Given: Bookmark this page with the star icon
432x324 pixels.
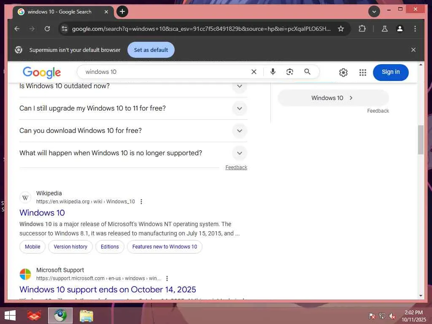Looking at the screenshot, I should (x=341, y=29).
